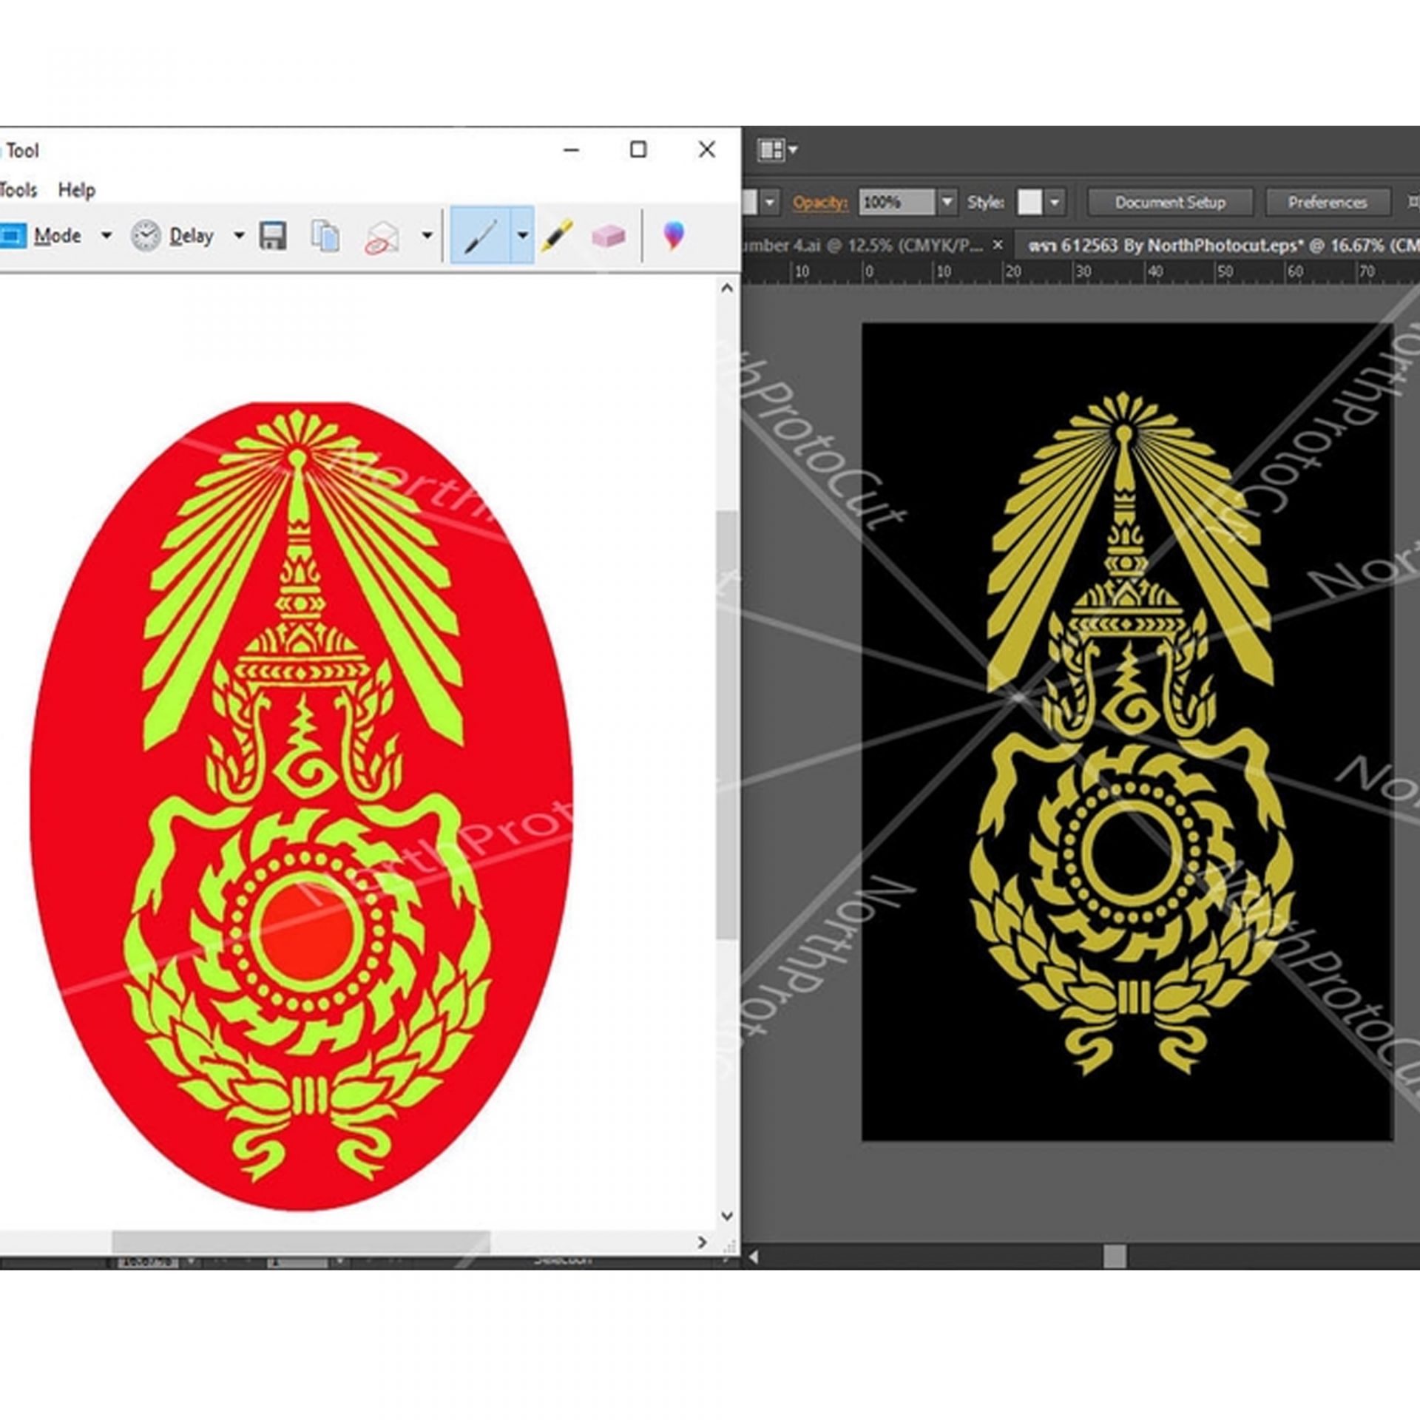Minimize the Snipping Tool window

[x=571, y=149]
